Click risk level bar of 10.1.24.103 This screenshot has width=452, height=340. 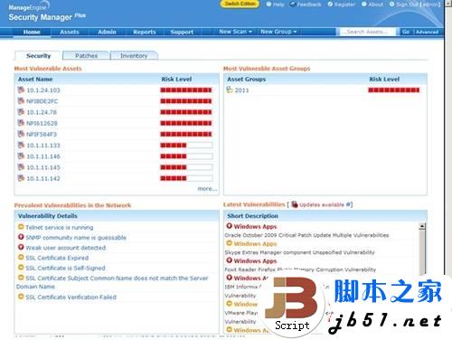[186, 90]
